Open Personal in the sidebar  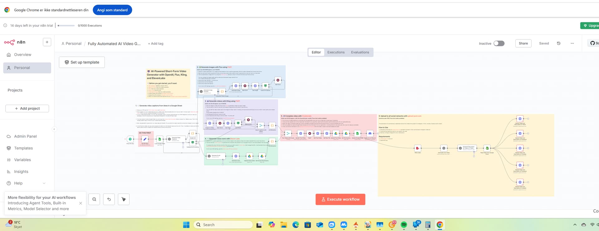pyautogui.click(x=27, y=68)
